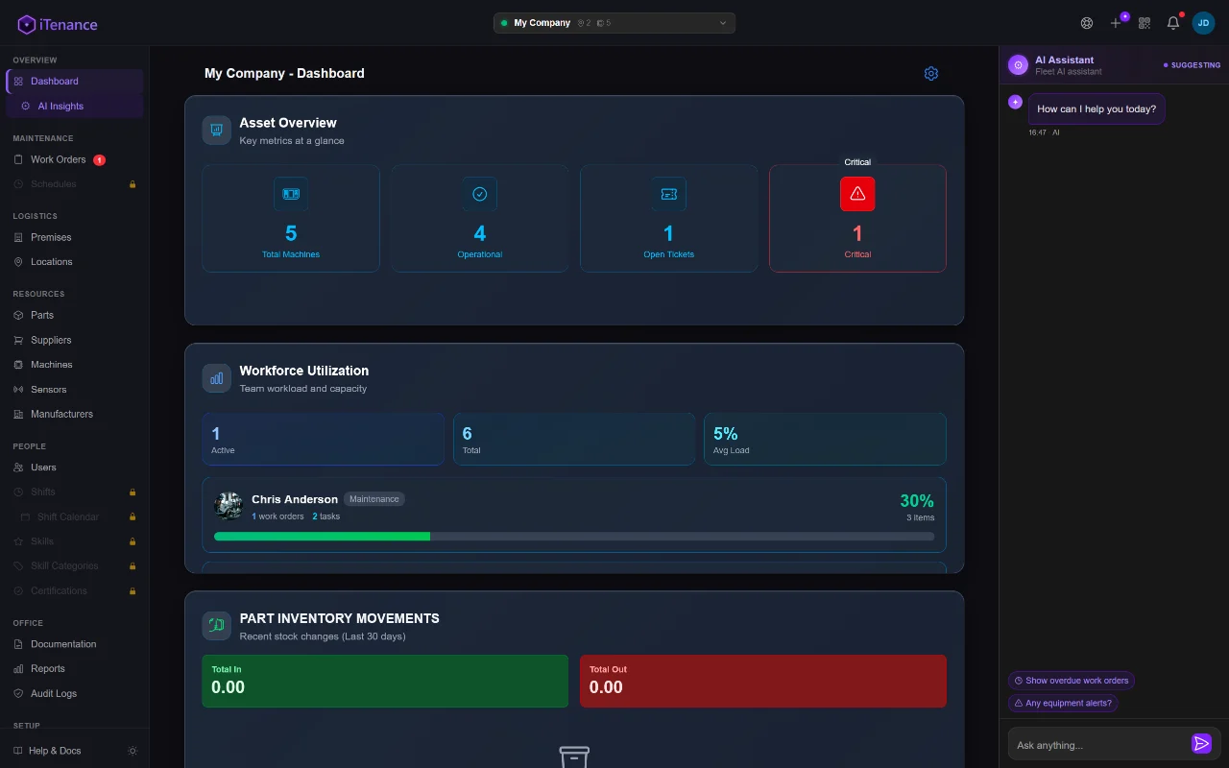Open the QR code scanner icon
The height and width of the screenshot is (768, 1229).
(1145, 23)
